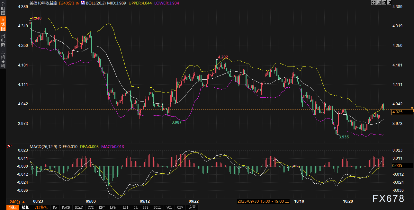Toggle the KDJ indicator in bottom bar
Screen dimensions: 414x210
102,207
